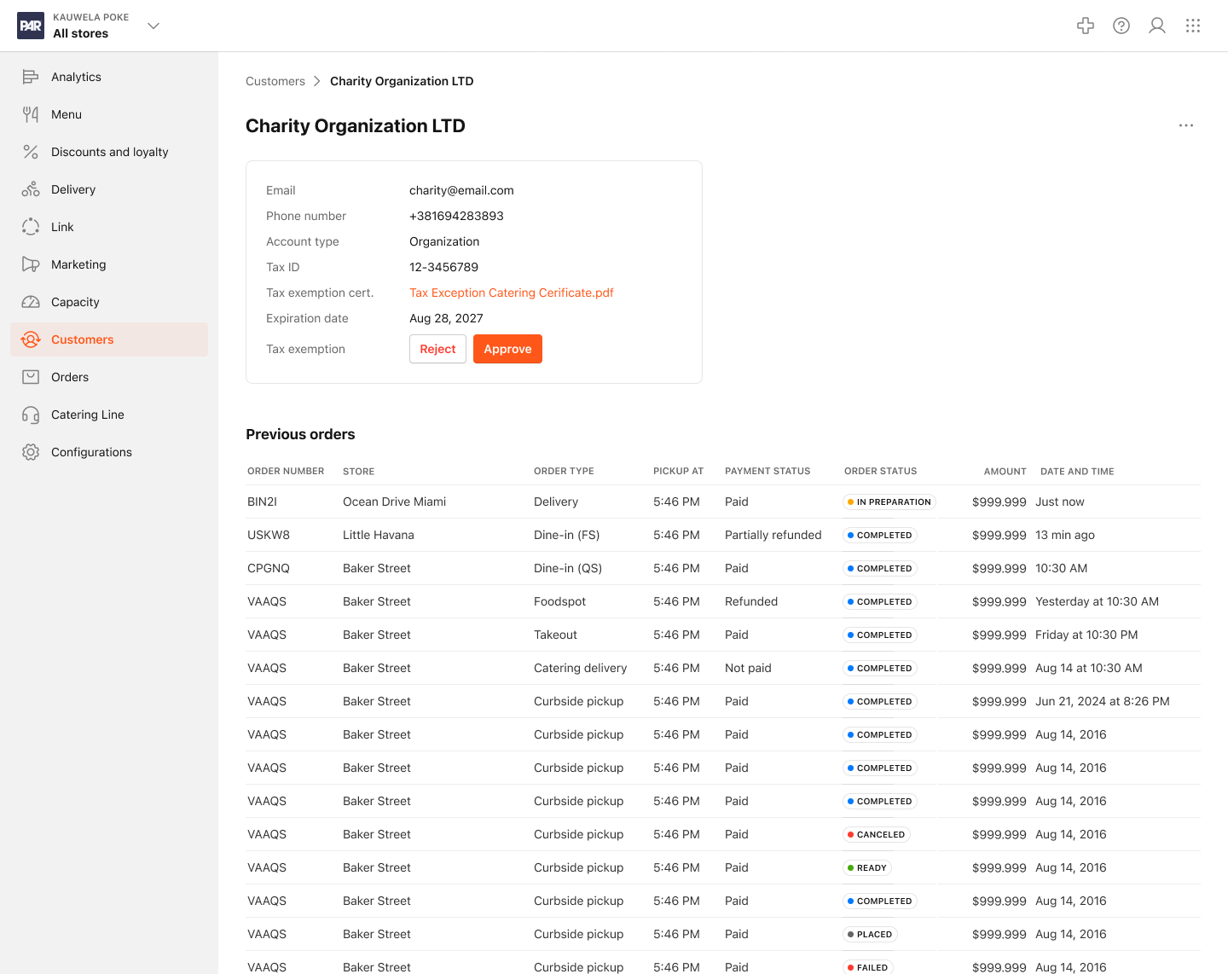Open Discounts and loyalty

[109, 152]
